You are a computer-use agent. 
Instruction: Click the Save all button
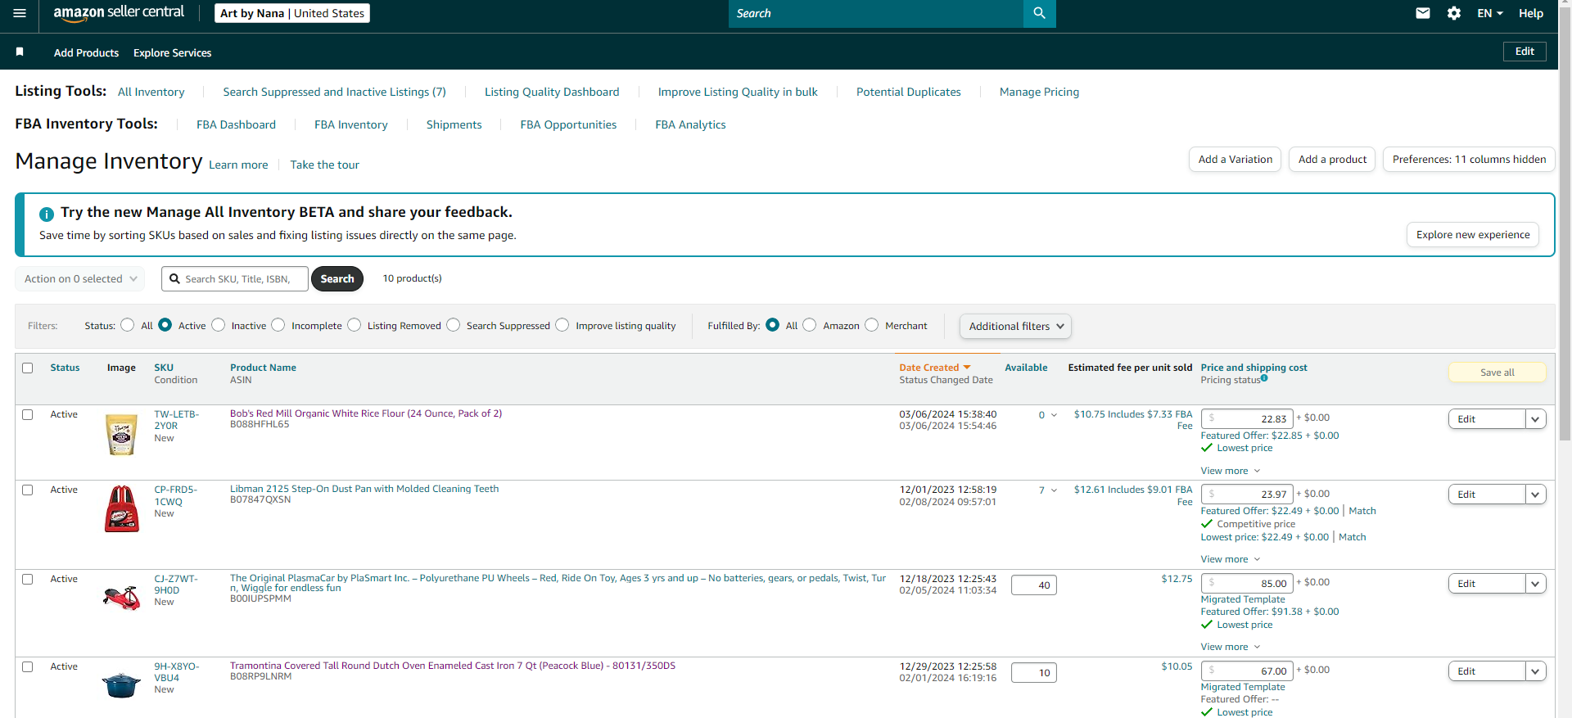point(1497,373)
